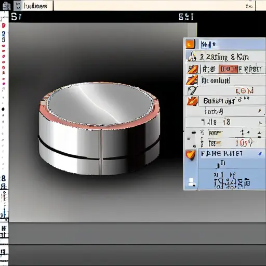Click the black dot in left toolbar
This screenshot has width=266, height=266.
[x=3, y=109]
